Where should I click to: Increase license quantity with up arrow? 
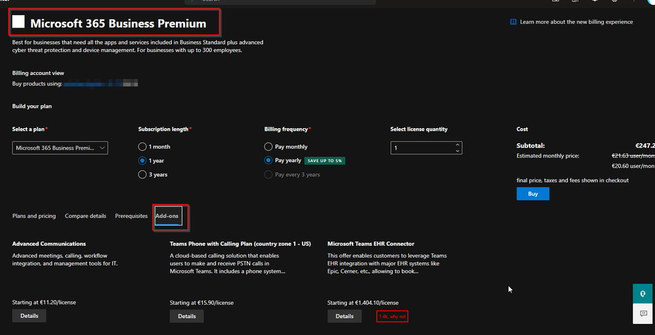[x=457, y=145]
